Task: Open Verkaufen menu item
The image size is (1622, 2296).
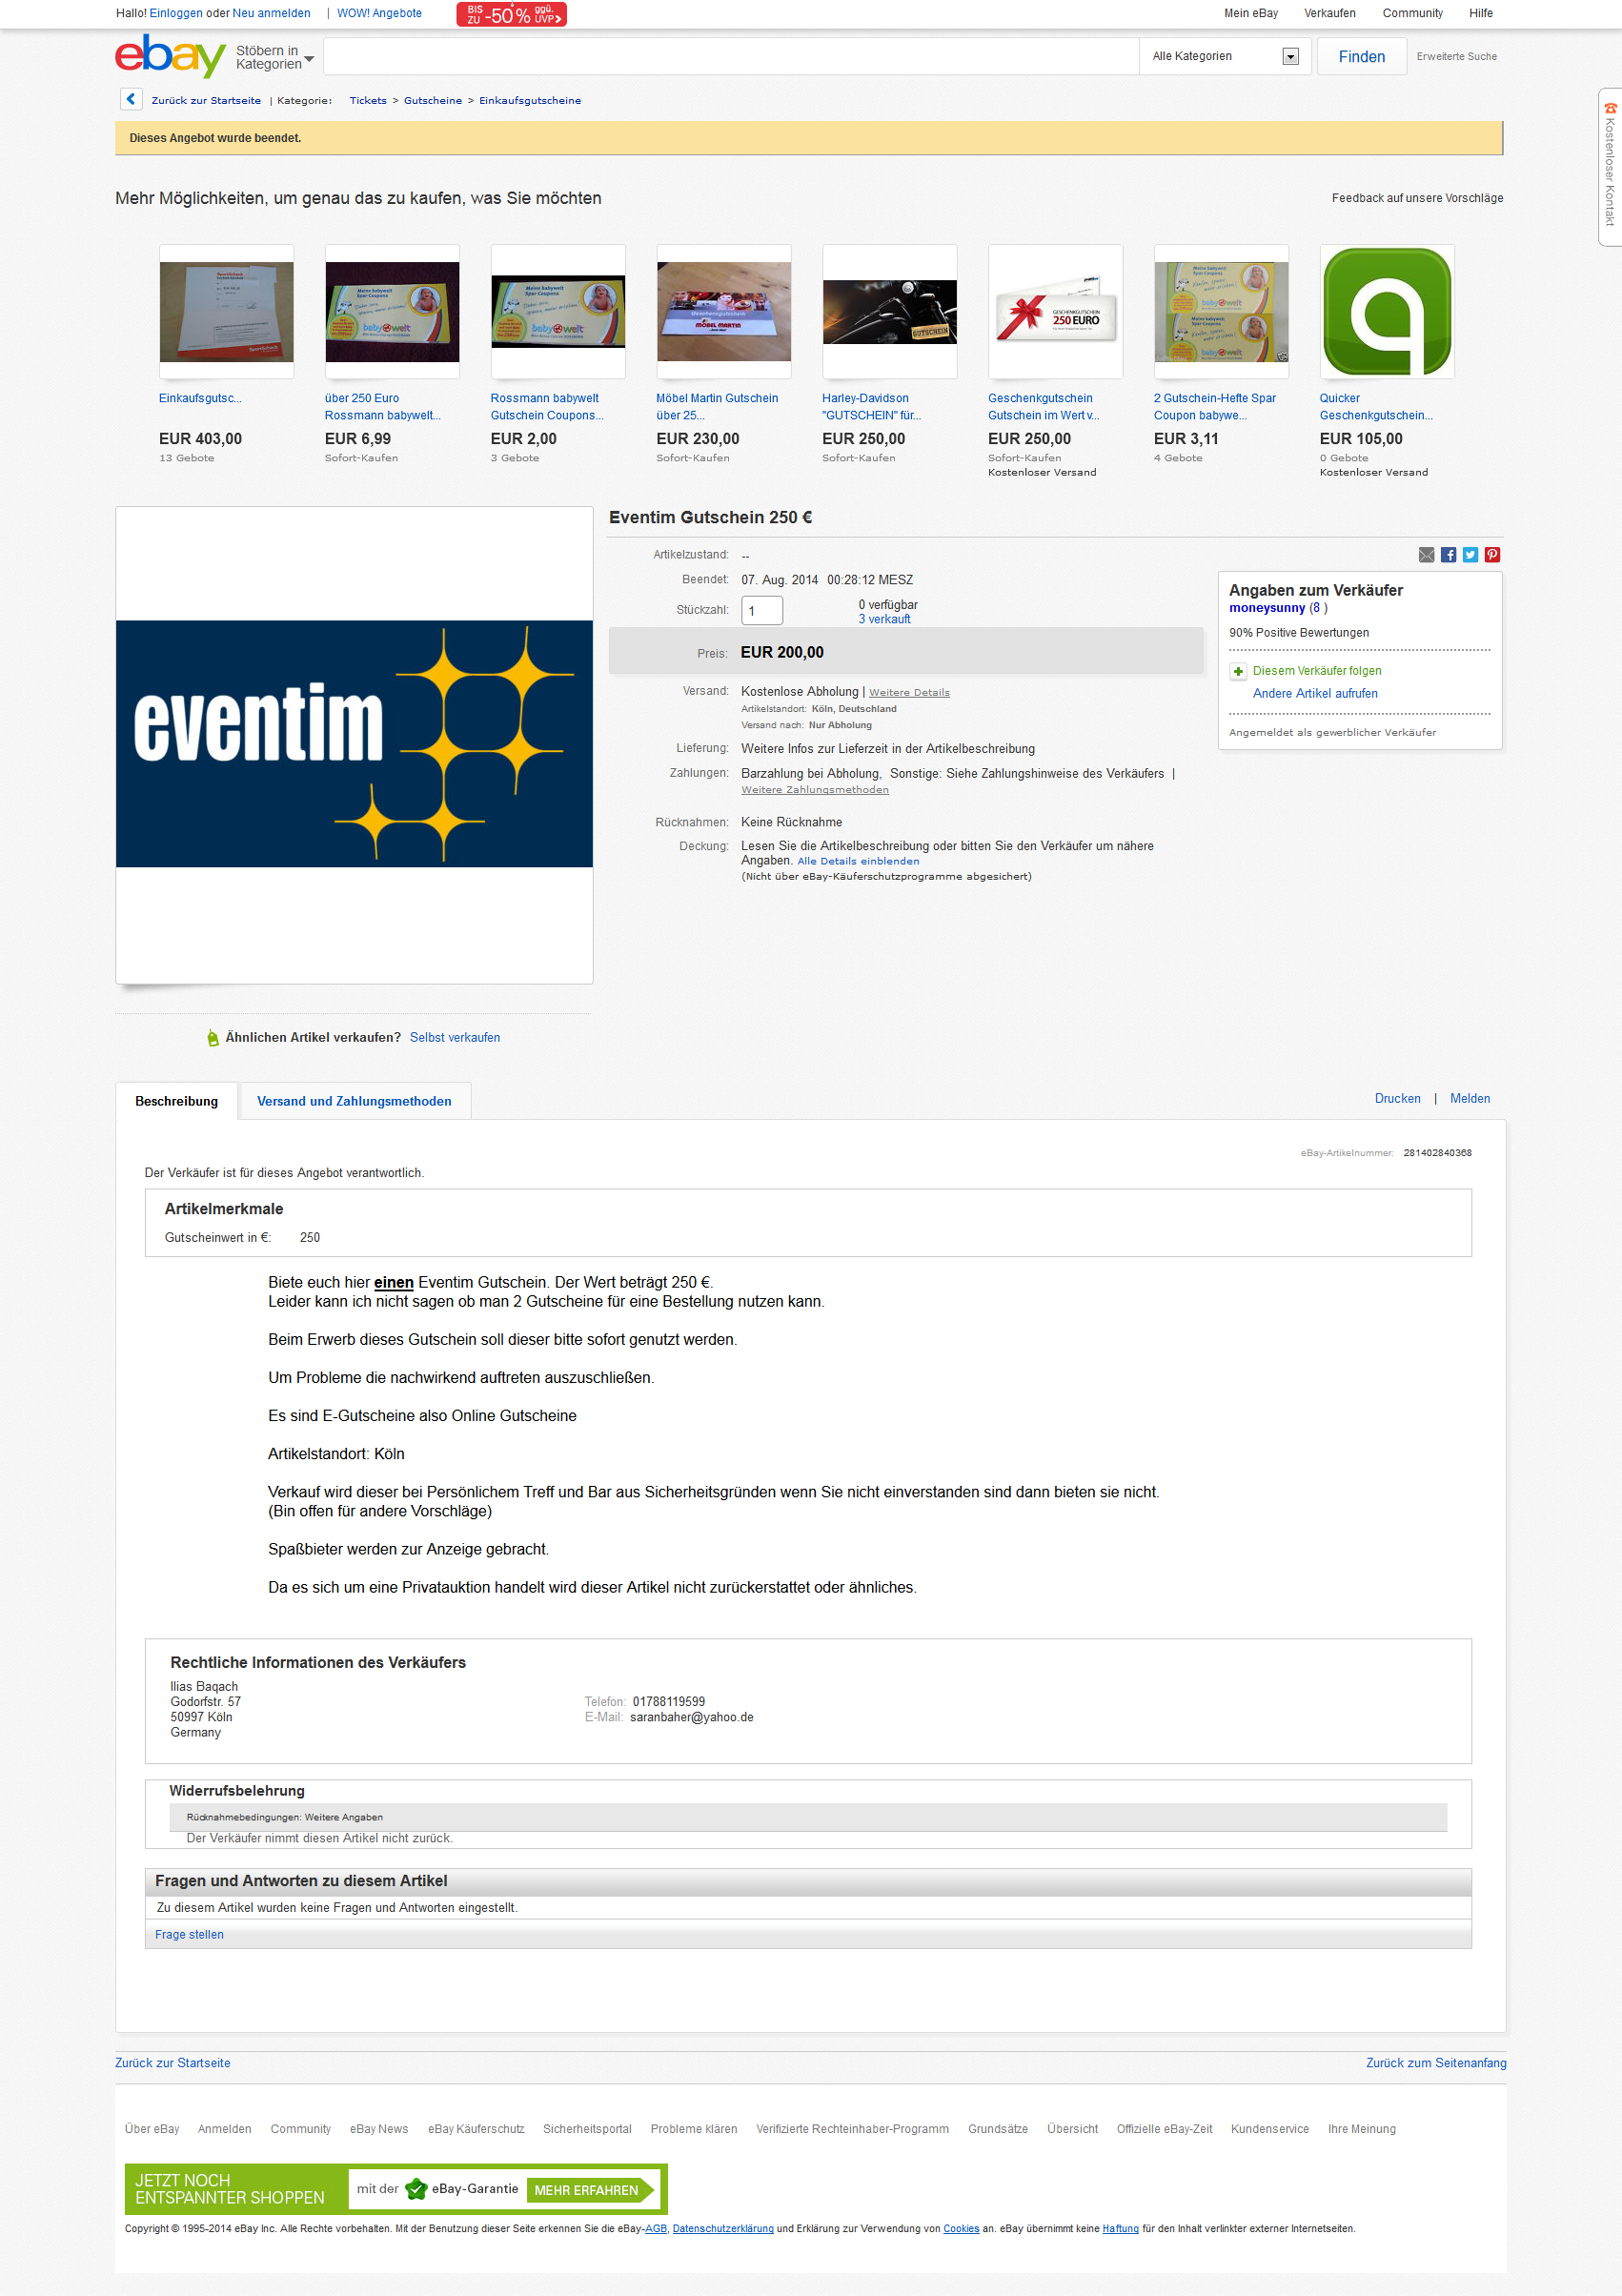Action: coord(1329,13)
